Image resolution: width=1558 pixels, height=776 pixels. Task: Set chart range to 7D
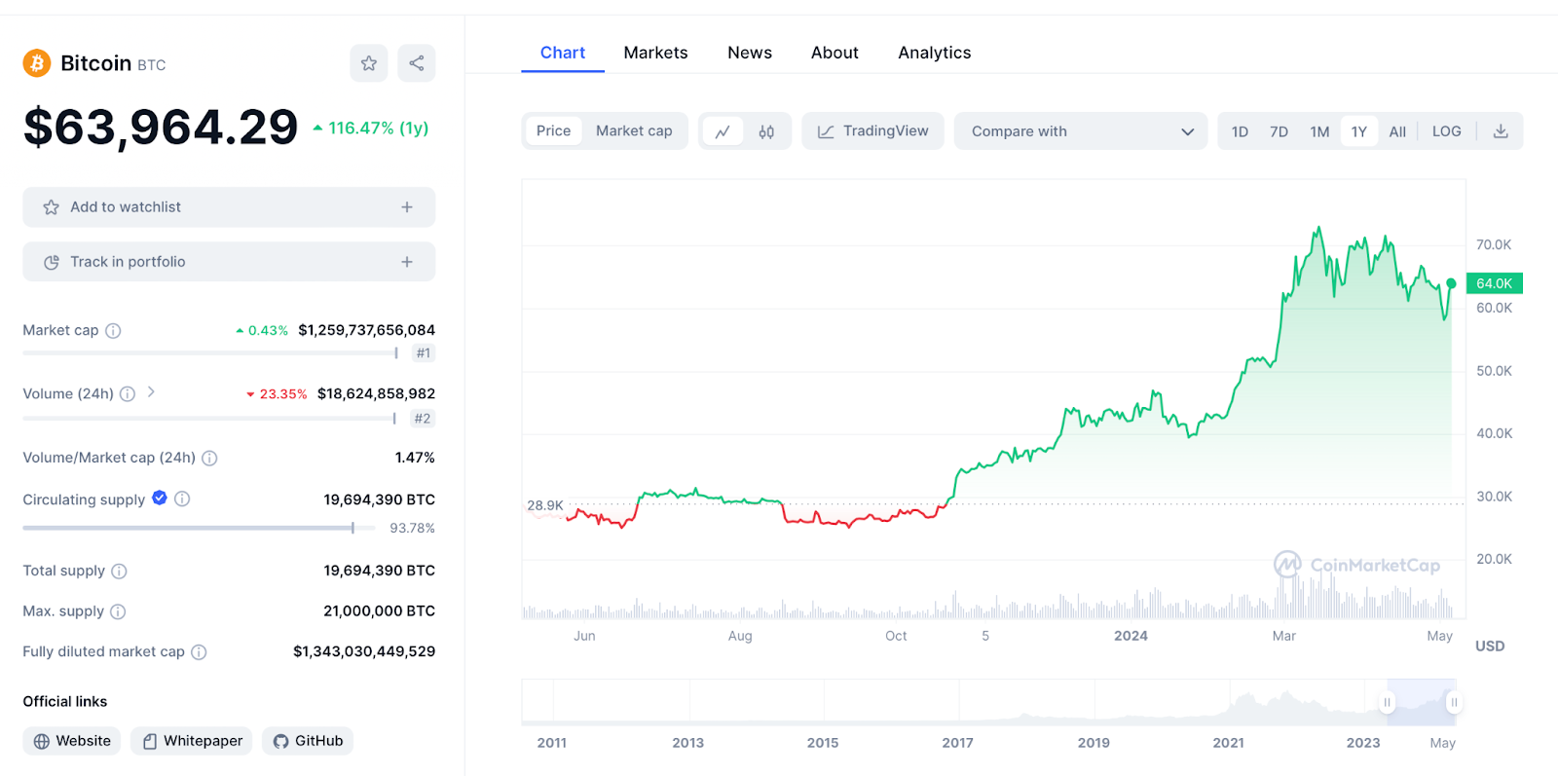pyautogui.click(x=1279, y=131)
